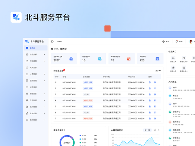Click the second action icon in row 2
This screenshot has height=146, width=195.
click(x=155, y=88)
